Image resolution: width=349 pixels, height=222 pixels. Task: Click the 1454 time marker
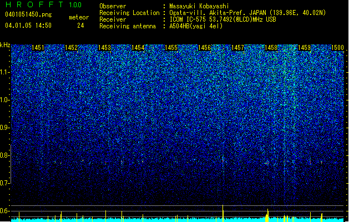[138, 48]
